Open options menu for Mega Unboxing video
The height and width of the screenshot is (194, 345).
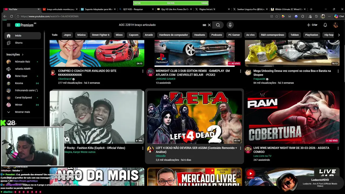[338, 71]
